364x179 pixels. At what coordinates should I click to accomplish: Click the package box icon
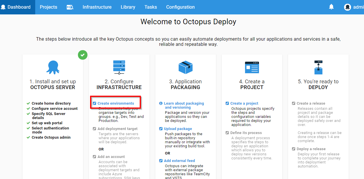[x=185, y=67]
